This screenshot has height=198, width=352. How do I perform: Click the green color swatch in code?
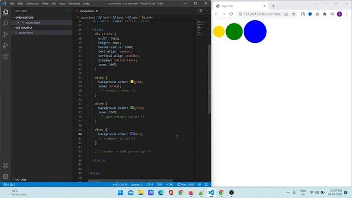(x=132, y=108)
